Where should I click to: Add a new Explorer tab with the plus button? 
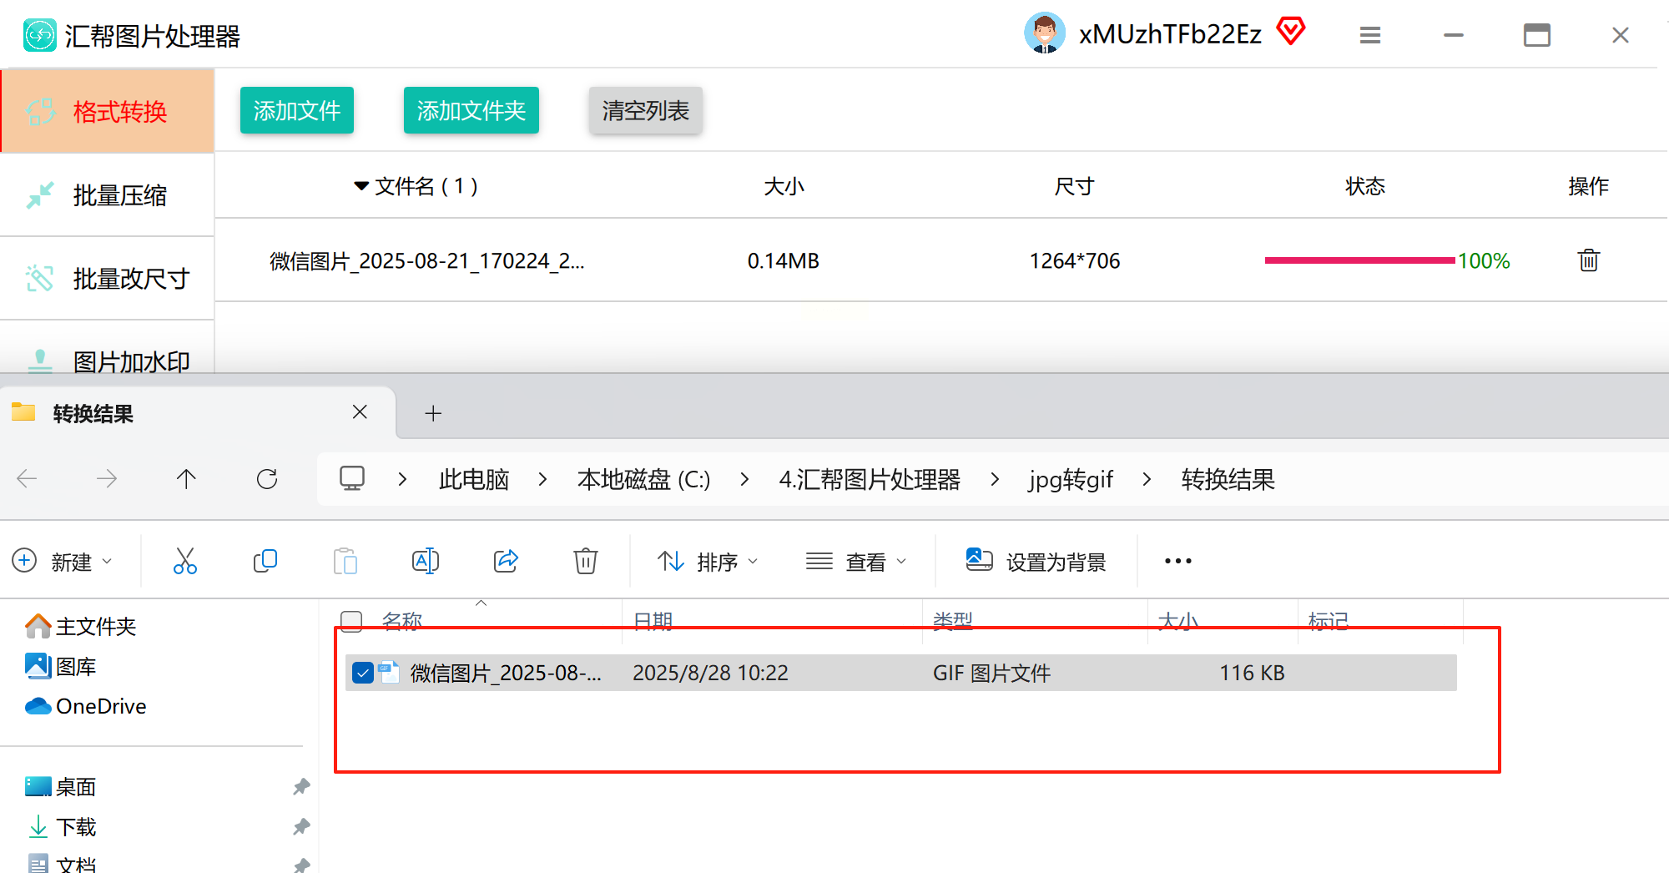tap(433, 413)
